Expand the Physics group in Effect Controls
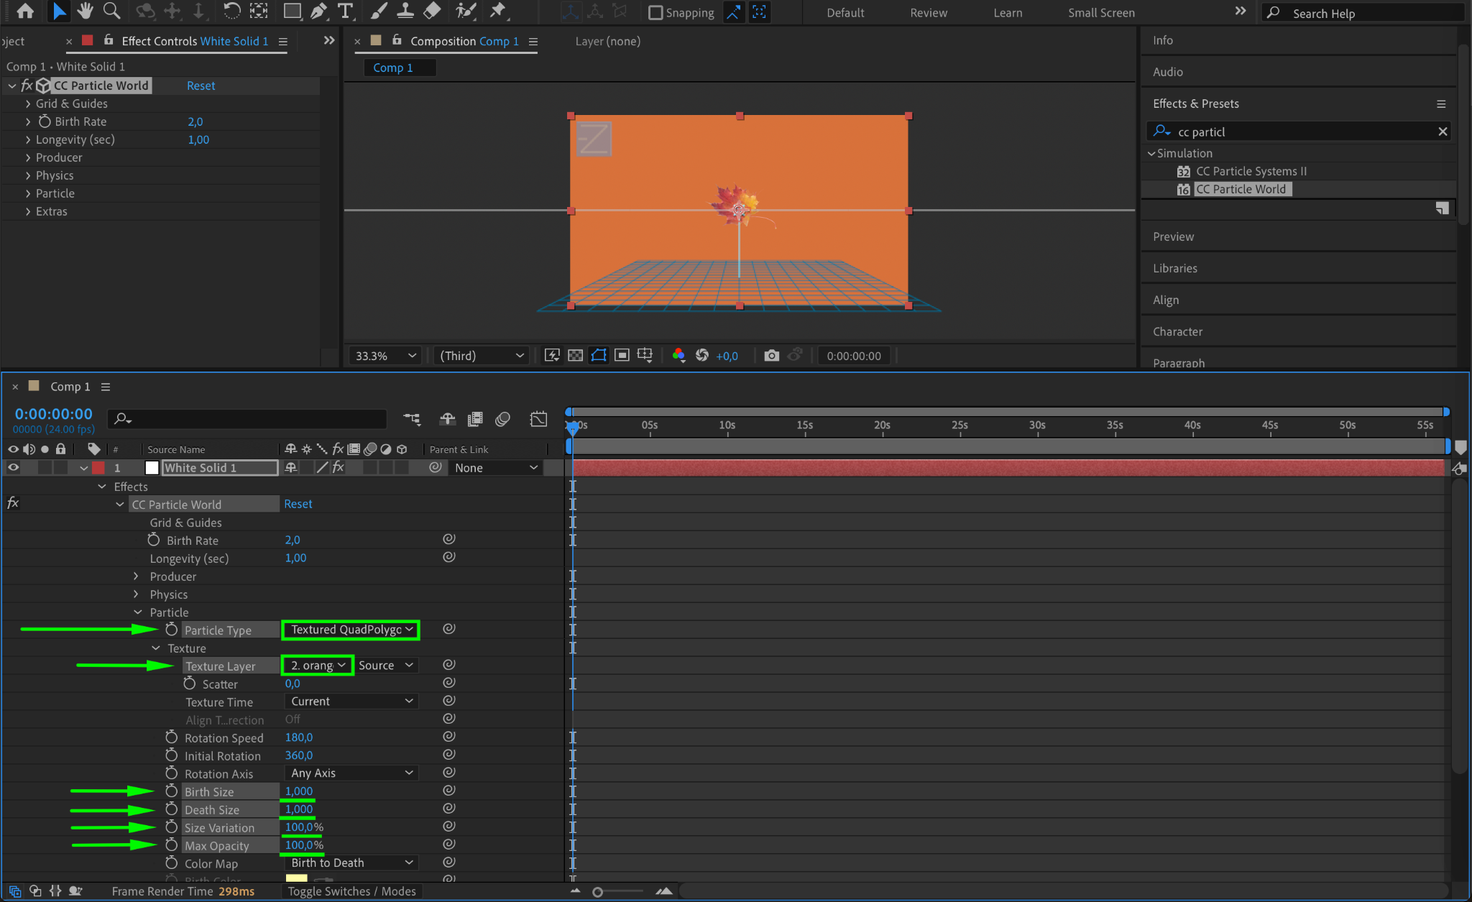The height and width of the screenshot is (902, 1472). coord(28,175)
